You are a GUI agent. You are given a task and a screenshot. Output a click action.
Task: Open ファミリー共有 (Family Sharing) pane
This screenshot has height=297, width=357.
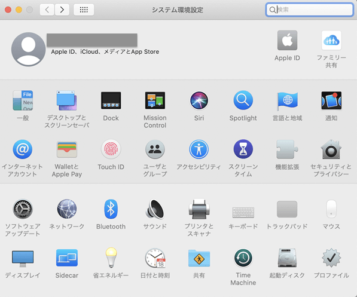[x=331, y=41]
